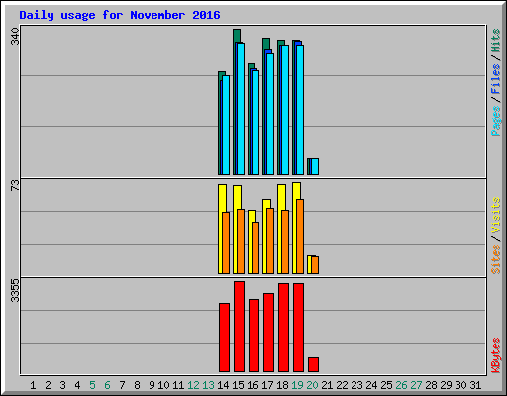Click day 17 on the x-axis
Image resolution: width=507 pixels, height=396 pixels.
(x=267, y=385)
